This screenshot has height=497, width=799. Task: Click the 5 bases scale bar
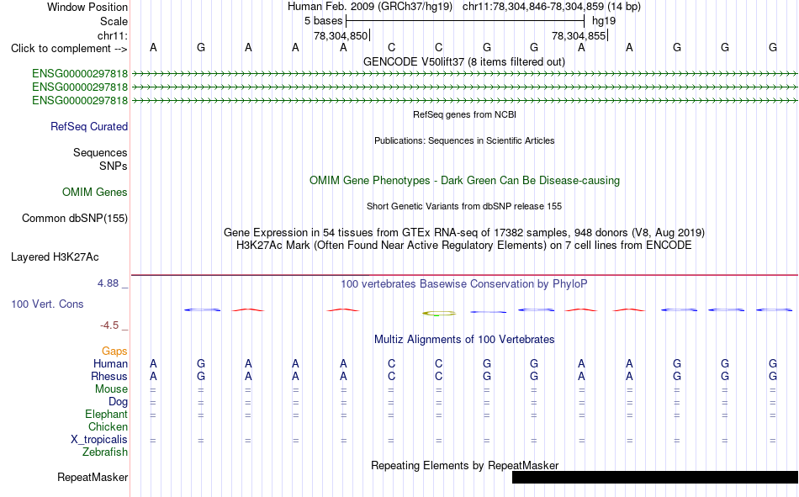pos(465,21)
